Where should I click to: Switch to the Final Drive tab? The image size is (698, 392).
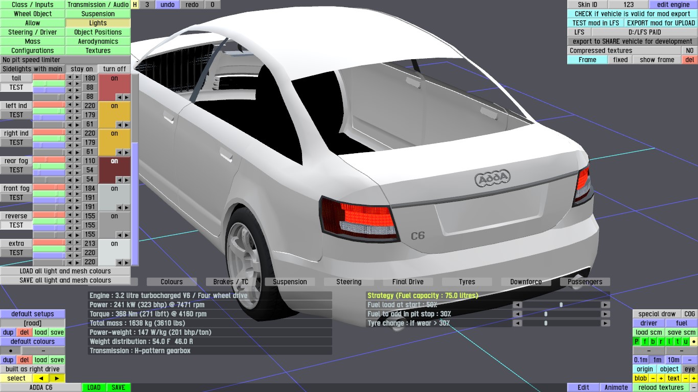407,282
